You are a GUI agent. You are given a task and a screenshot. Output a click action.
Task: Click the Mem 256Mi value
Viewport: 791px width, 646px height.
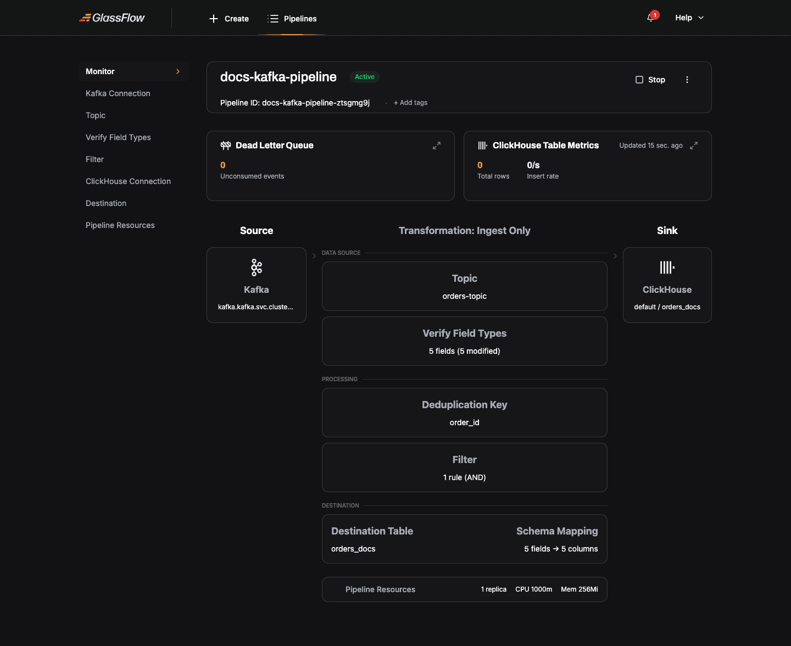point(580,589)
